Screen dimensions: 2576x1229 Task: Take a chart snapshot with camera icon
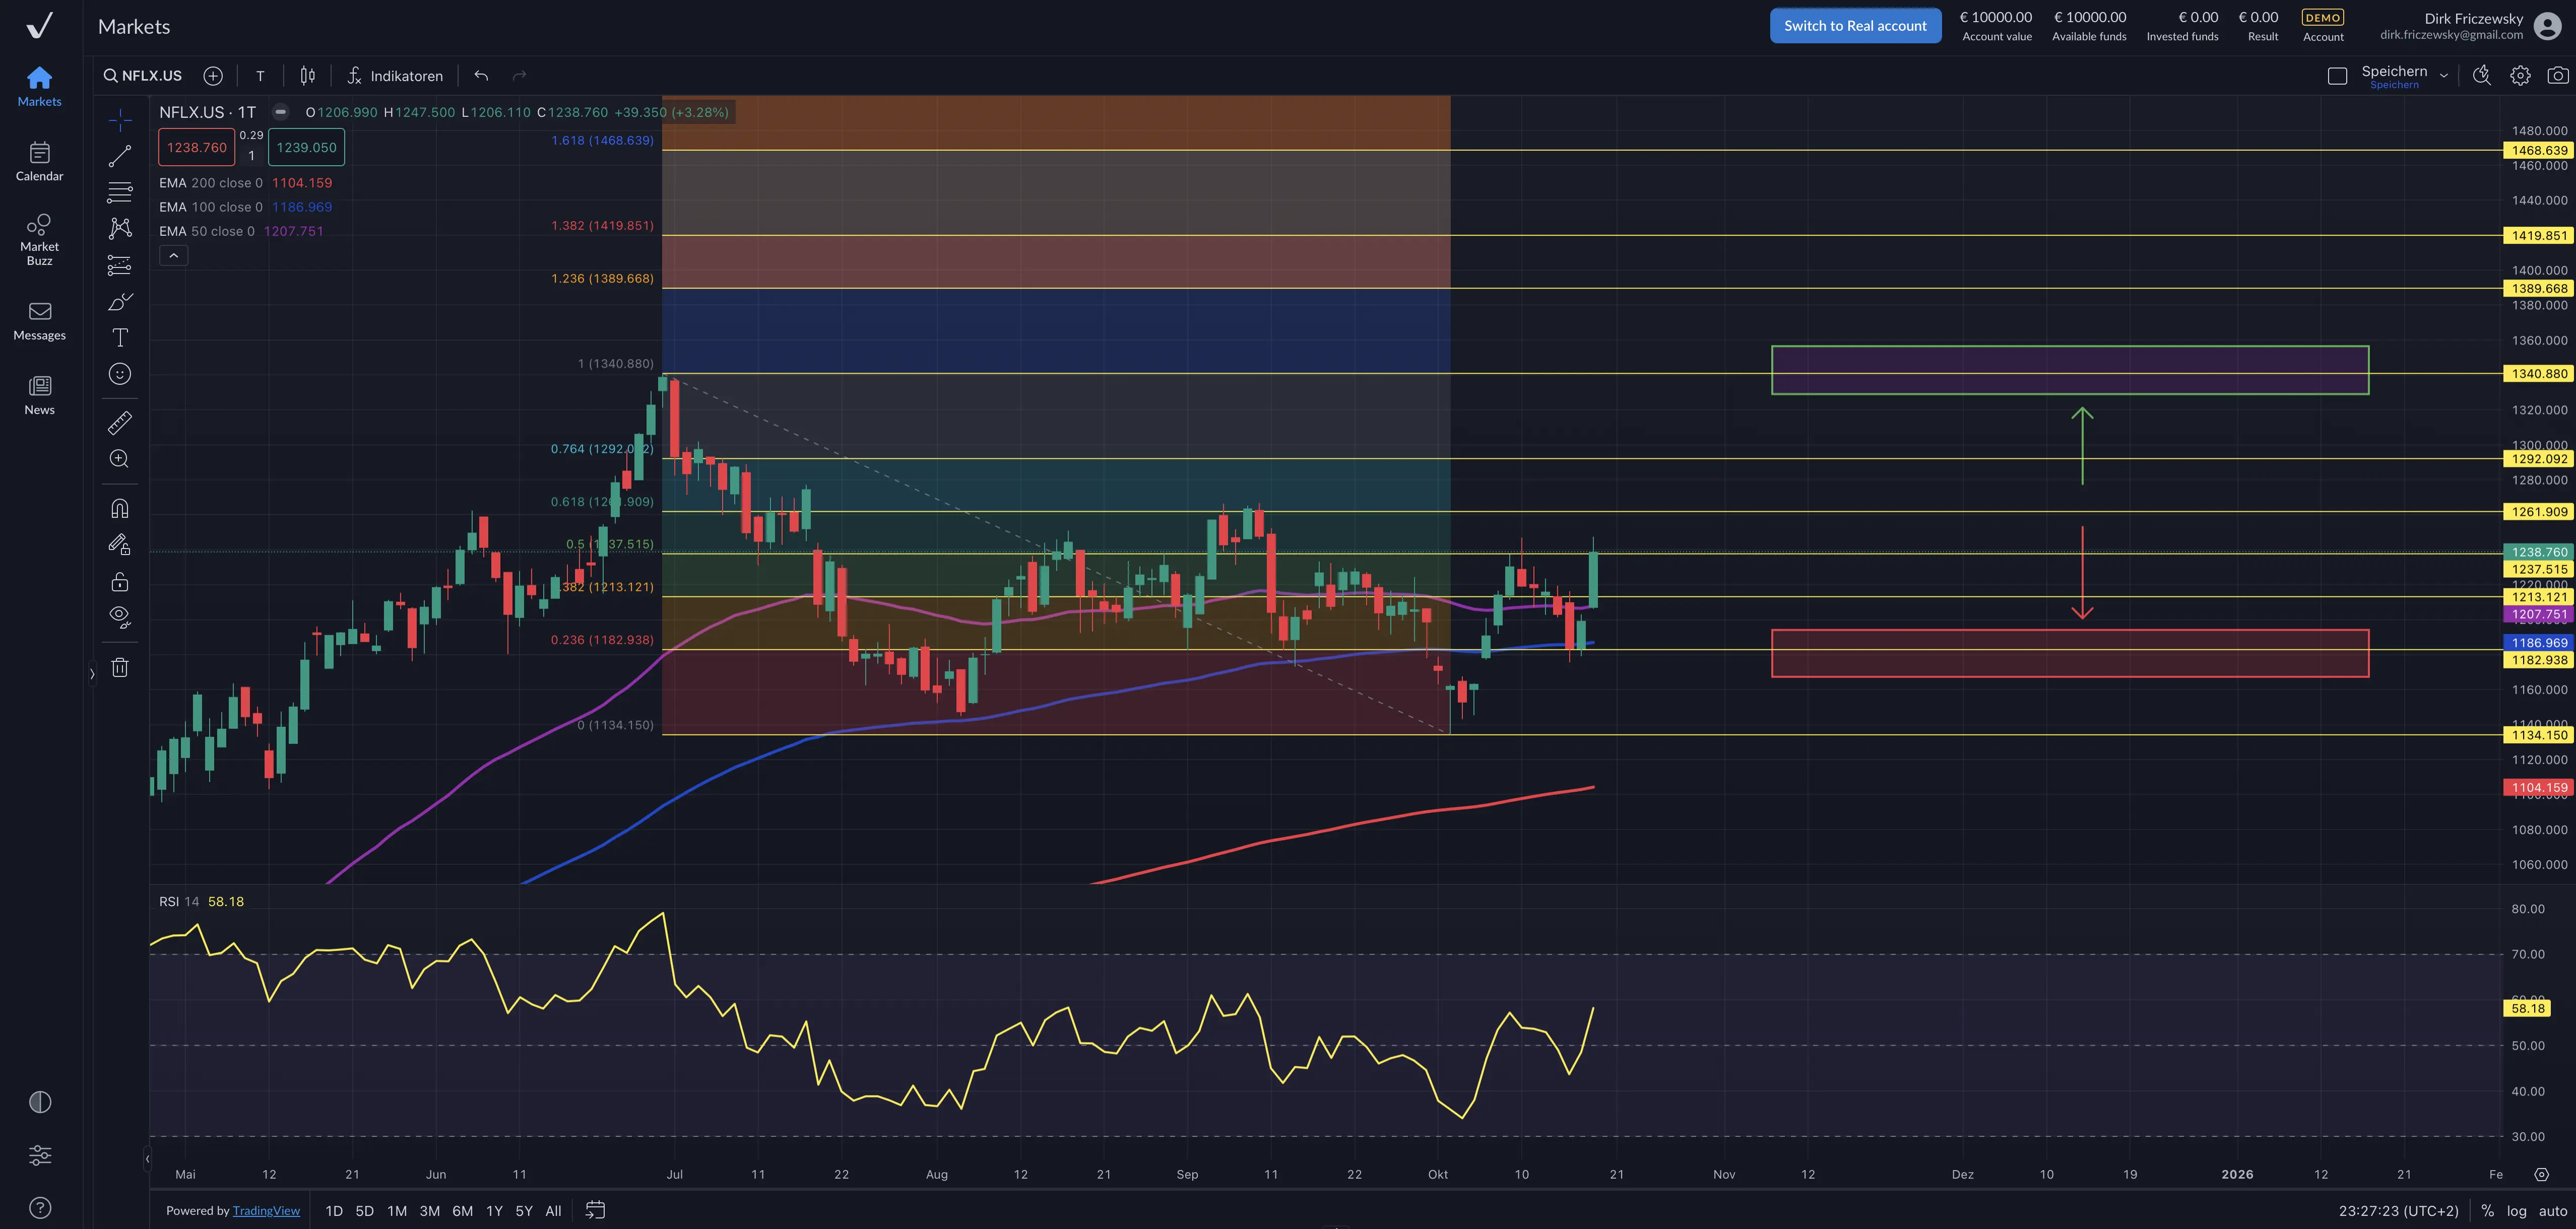[x=2557, y=76]
